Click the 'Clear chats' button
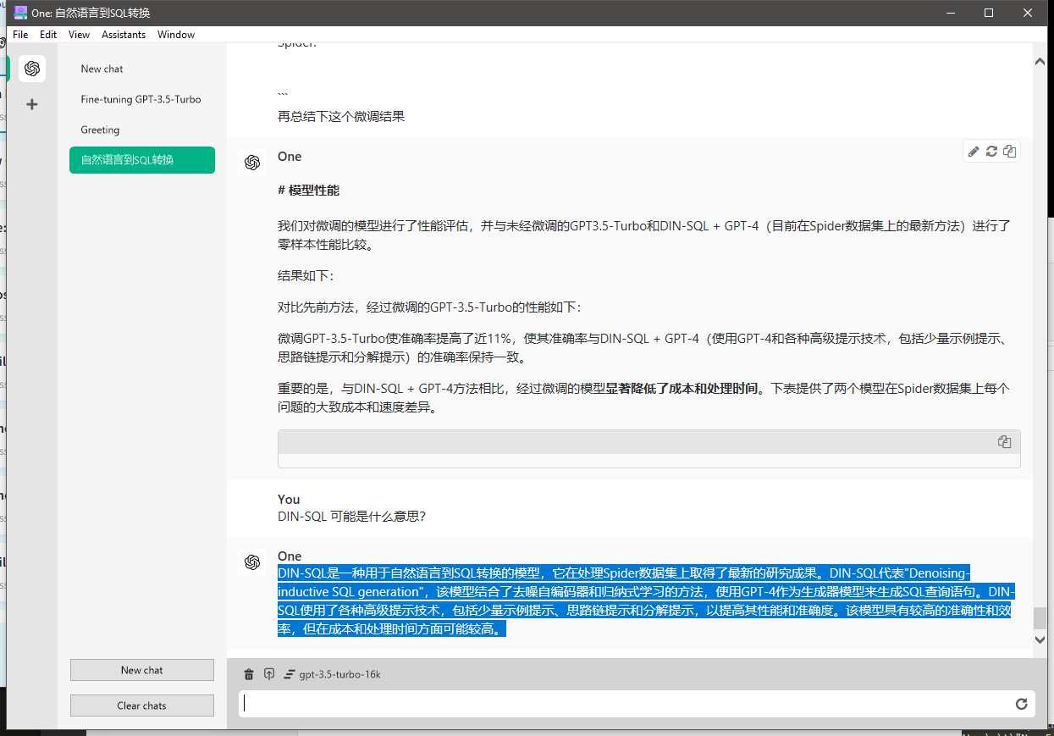Screen dimensions: 1054x736 [x=142, y=706]
